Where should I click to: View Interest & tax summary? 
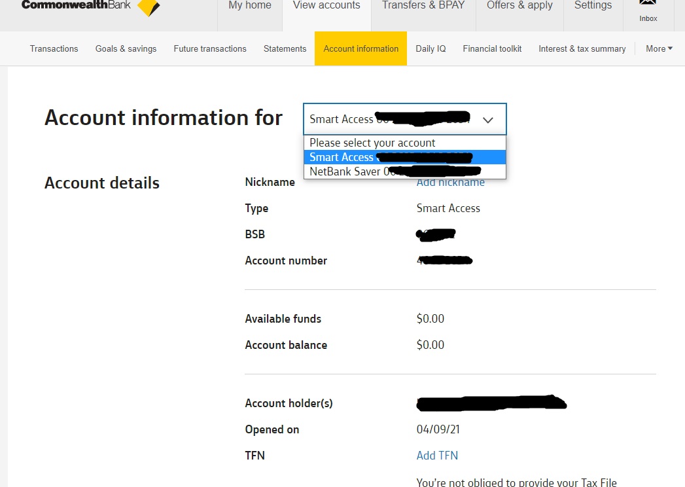click(x=582, y=48)
